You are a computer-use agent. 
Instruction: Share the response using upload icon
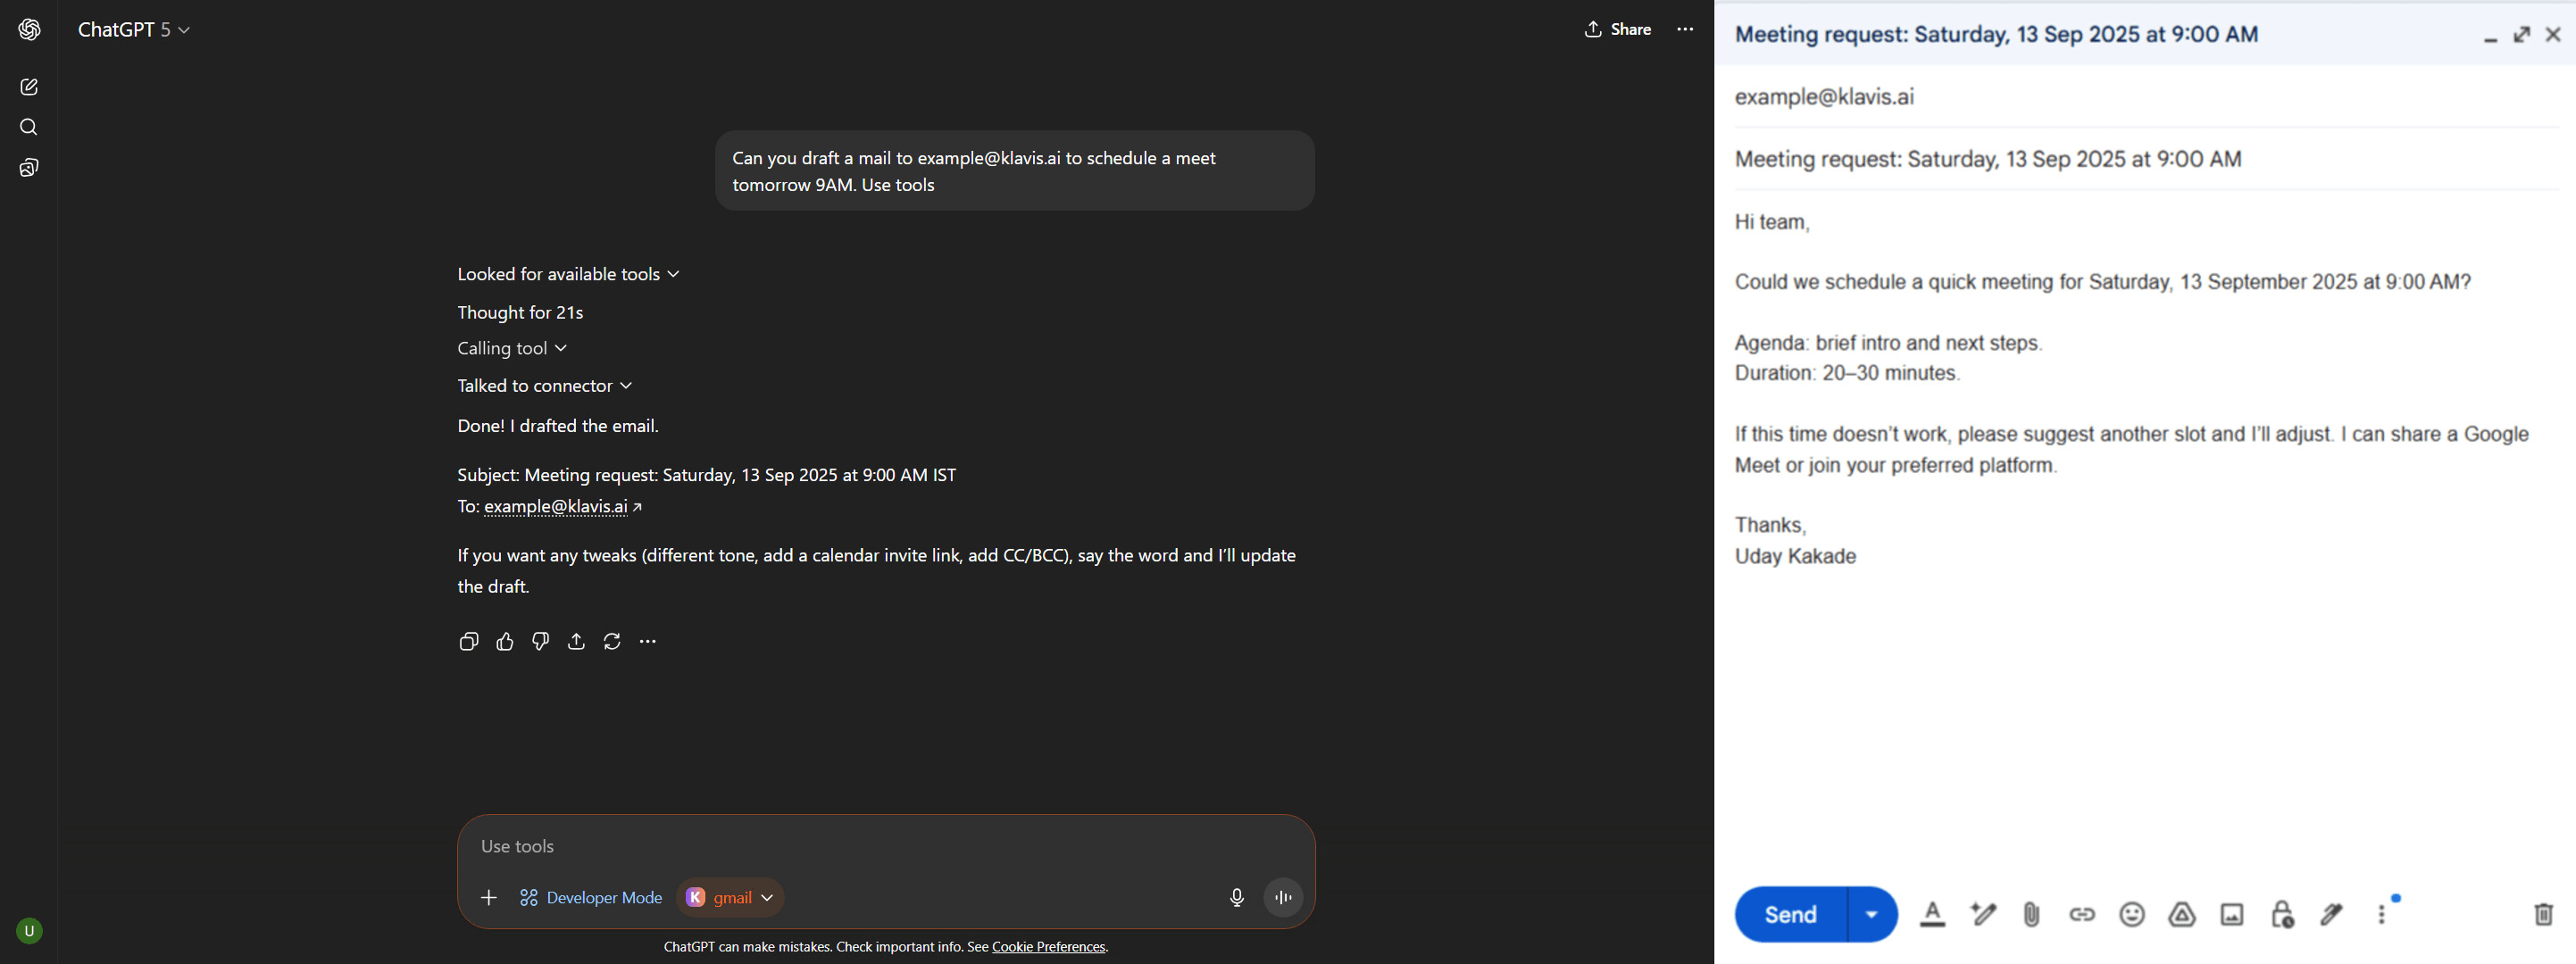click(576, 641)
